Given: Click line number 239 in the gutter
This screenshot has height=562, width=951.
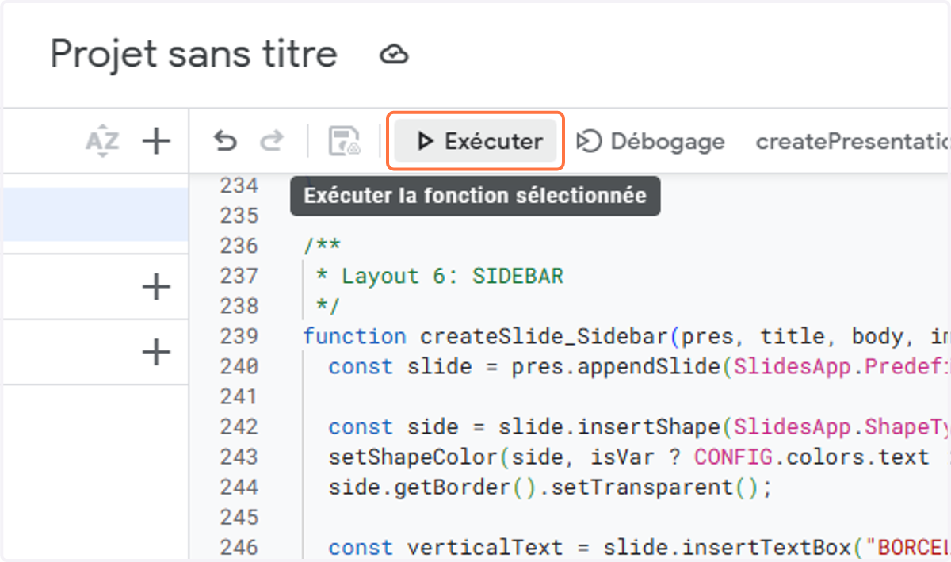Looking at the screenshot, I should pyautogui.click(x=239, y=336).
